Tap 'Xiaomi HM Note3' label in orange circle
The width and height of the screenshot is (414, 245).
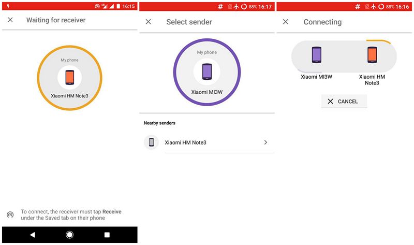tap(70, 96)
